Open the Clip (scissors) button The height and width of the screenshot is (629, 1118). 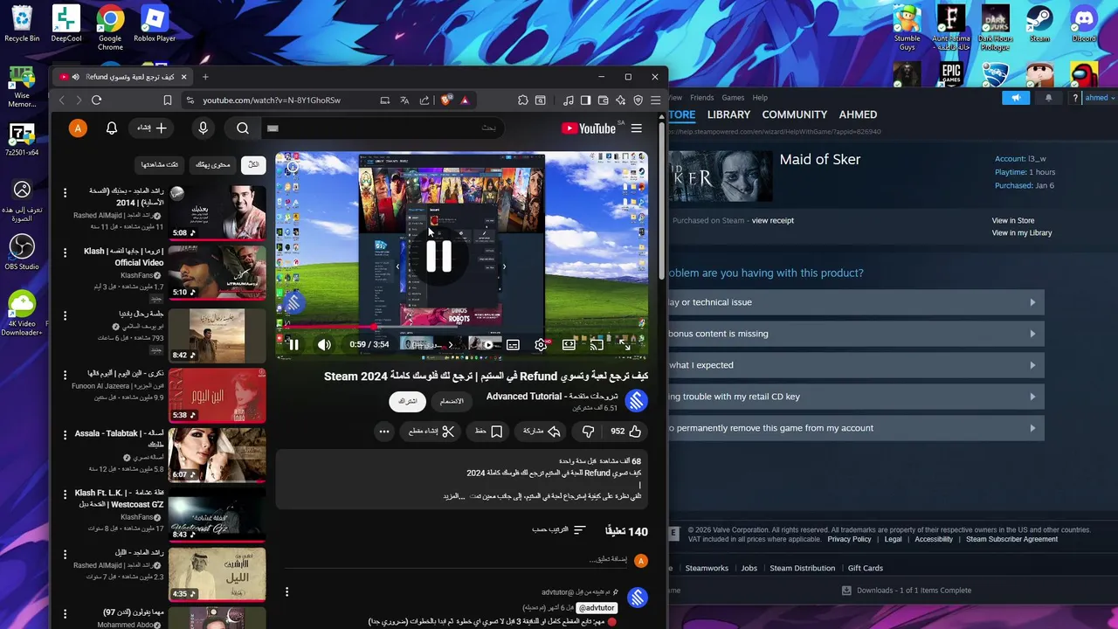pyautogui.click(x=431, y=432)
